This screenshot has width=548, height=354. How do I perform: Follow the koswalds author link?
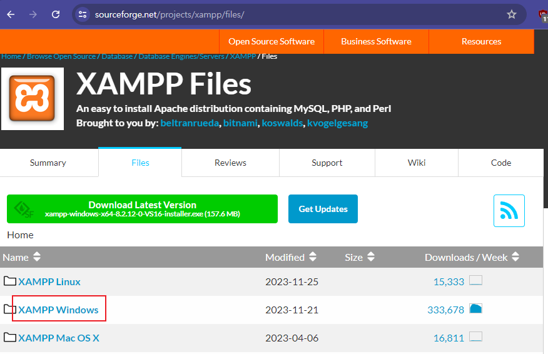coord(282,123)
